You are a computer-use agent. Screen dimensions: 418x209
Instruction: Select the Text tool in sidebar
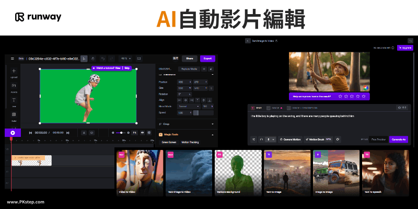coord(14,100)
